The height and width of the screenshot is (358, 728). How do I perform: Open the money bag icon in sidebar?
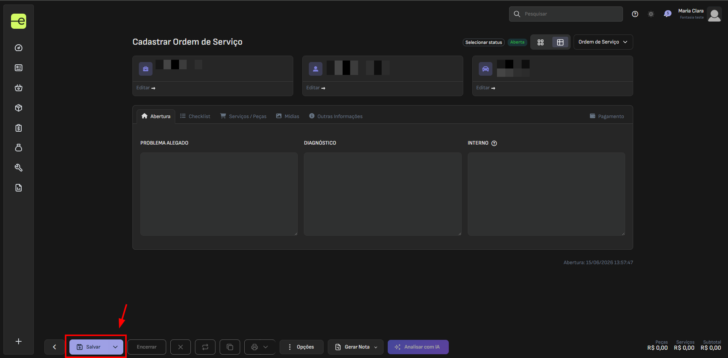tap(19, 148)
